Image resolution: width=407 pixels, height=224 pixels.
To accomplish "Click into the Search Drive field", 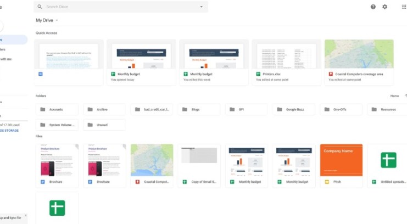I will click(x=121, y=7).
